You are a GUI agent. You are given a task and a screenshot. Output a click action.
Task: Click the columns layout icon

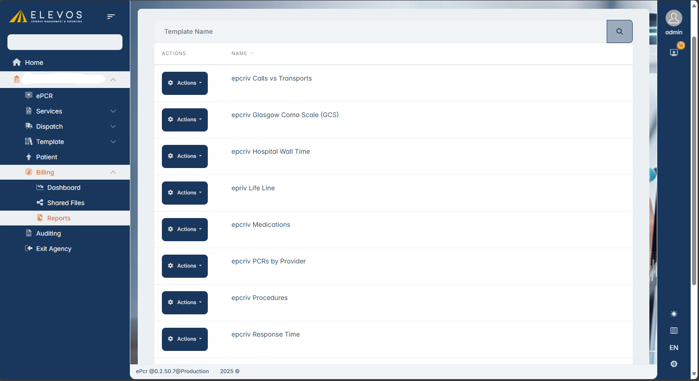(674, 331)
